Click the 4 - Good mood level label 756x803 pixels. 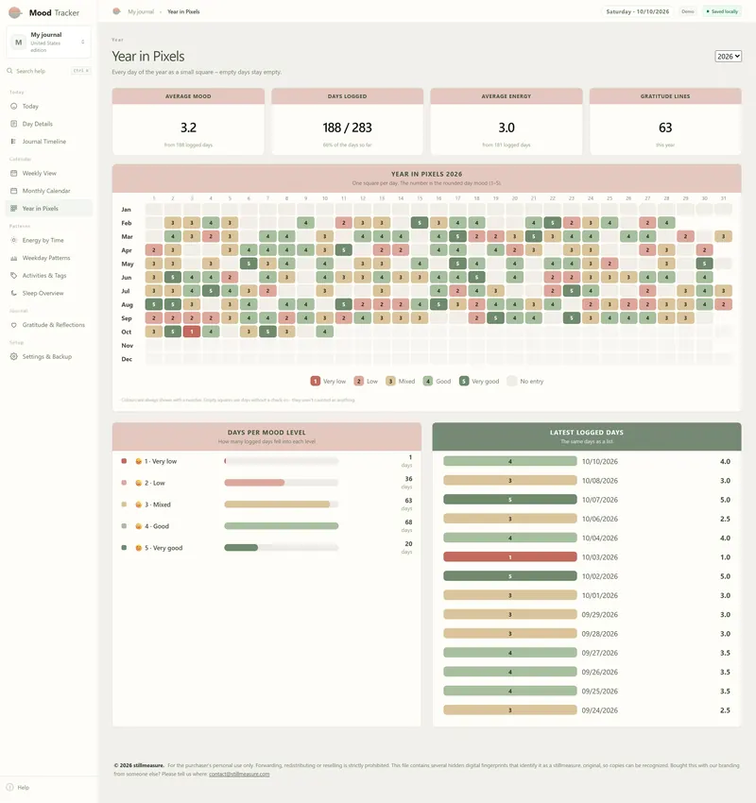pos(156,526)
